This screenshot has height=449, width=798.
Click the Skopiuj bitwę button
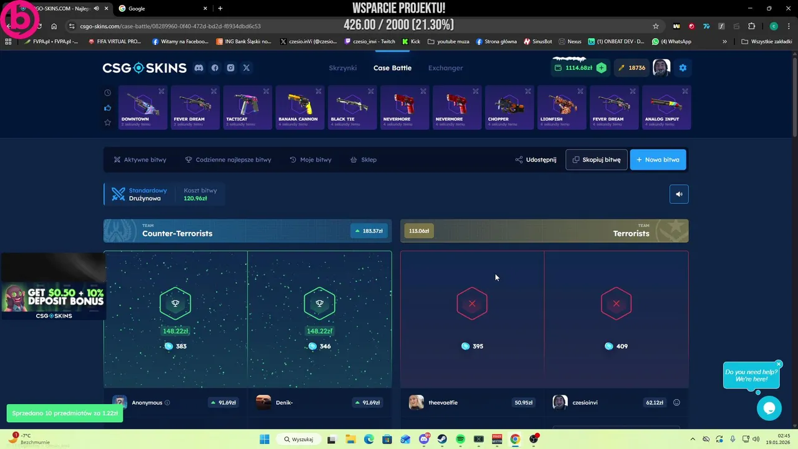(597, 160)
